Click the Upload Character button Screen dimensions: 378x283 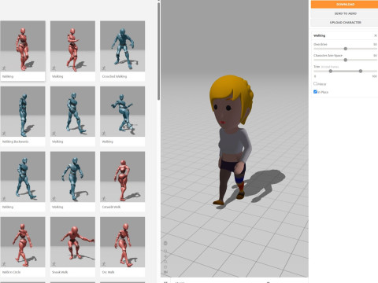344,23
